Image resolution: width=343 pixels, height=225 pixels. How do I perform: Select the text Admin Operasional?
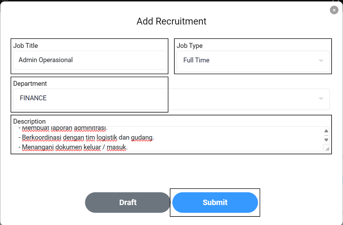pos(45,60)
